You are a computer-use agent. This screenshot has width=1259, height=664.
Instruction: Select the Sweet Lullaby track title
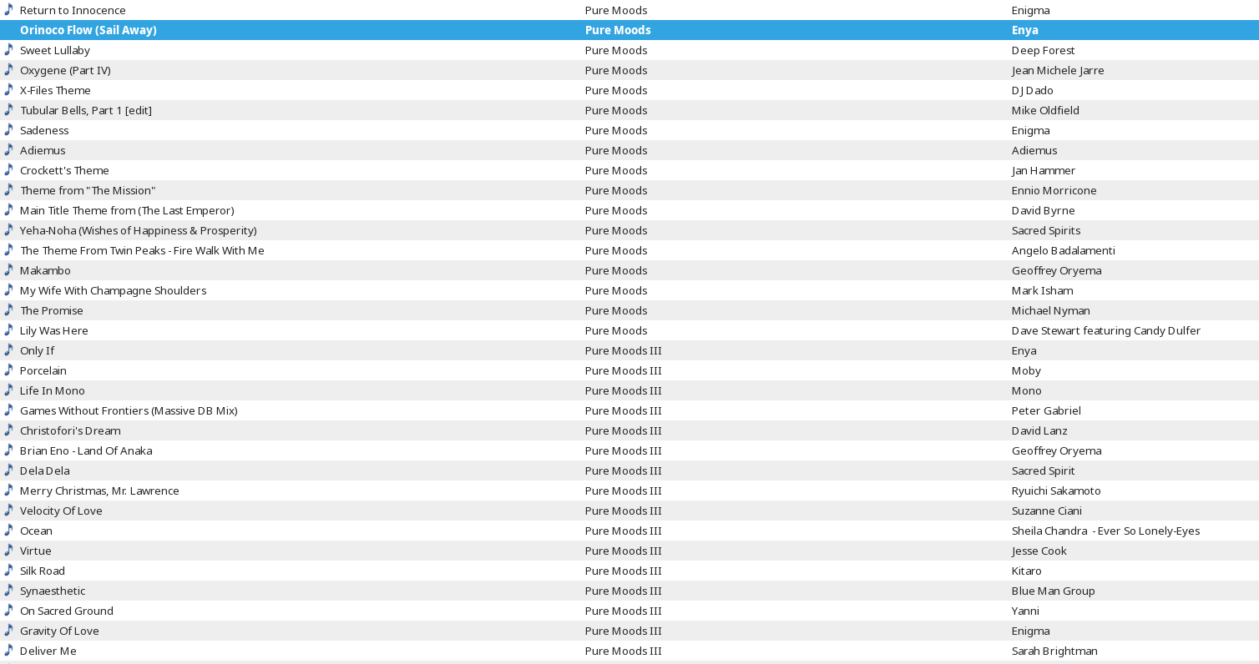pos(55,50)
